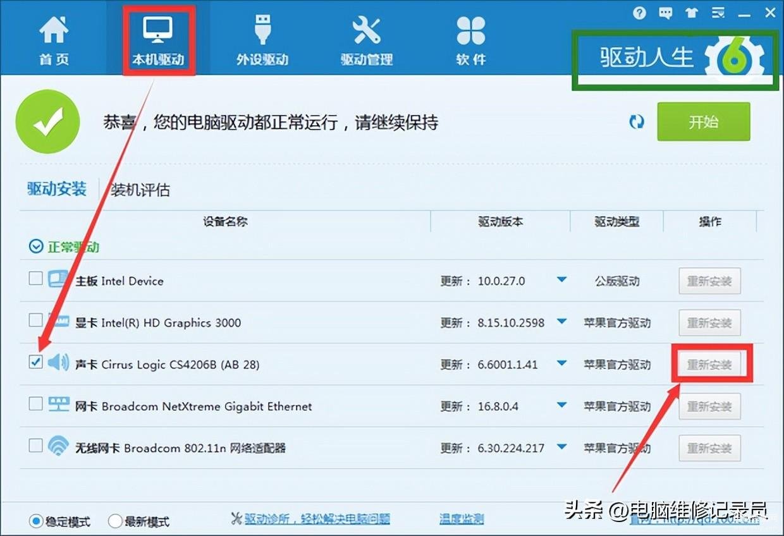Screen dimensions: 784x536
Task: Click the 恭喜，您的电脑驱动都正常运行 status message
Action: 271,122
